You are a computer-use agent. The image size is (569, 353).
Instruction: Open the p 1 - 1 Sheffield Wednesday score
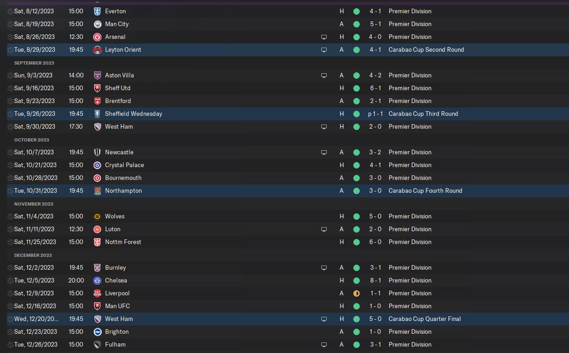point(375,114)
